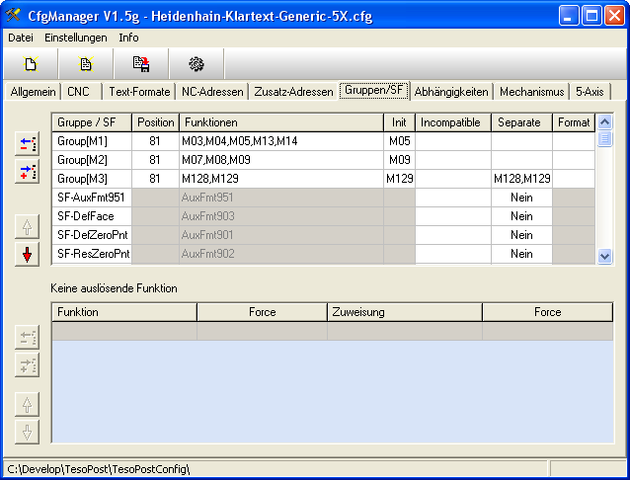Image resolution: width=630 pixels, height=480 pixels.
Task: Select the SF-DefFace row
Action: [x=92, y=216]
